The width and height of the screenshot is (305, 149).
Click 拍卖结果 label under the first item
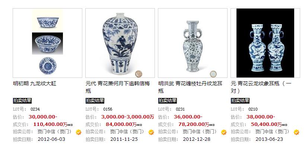point(22,101)
